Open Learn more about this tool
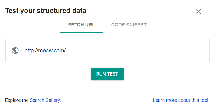This screenshot has height=108, width=214. tap(181, 100)
